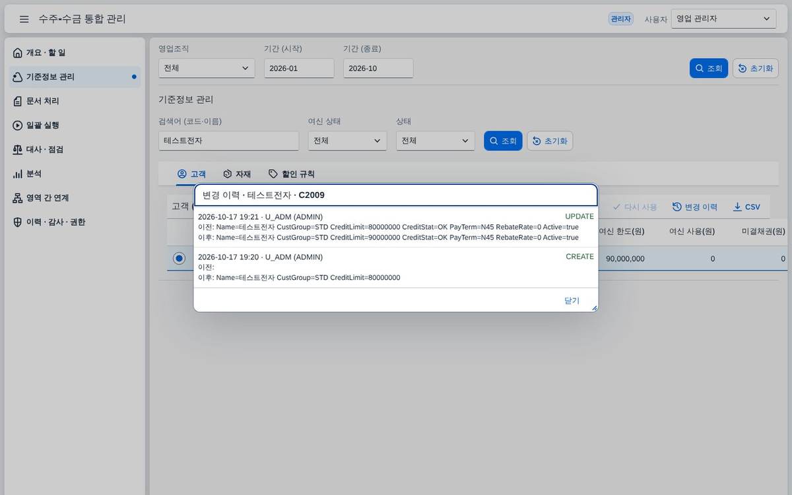Screen dimensions: 792x495
Task: Click the 여신 한도 value 90,000,000
Action: 625,259
